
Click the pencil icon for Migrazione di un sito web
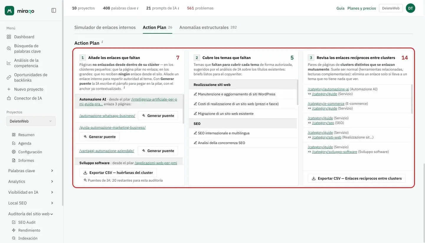click(x=195, y=114)
